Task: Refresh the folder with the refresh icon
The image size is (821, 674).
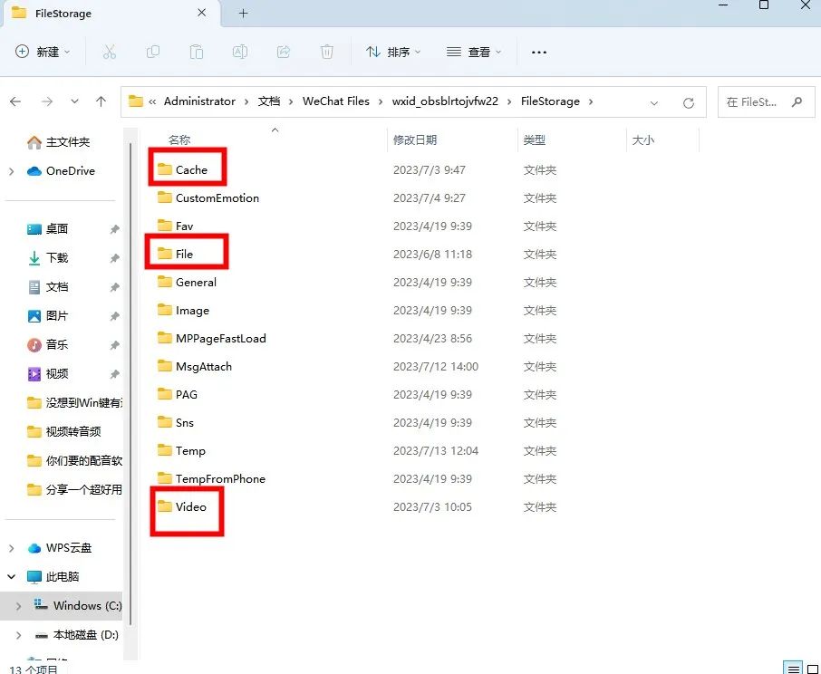Action: (687, 101)
